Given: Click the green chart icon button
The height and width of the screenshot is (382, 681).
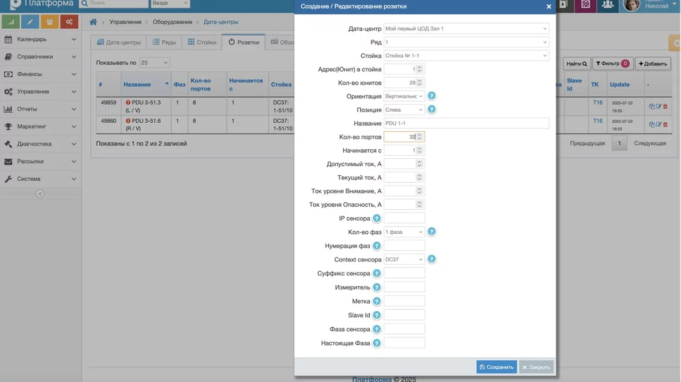Looking at the screenshot, I should tap(11, 22).
